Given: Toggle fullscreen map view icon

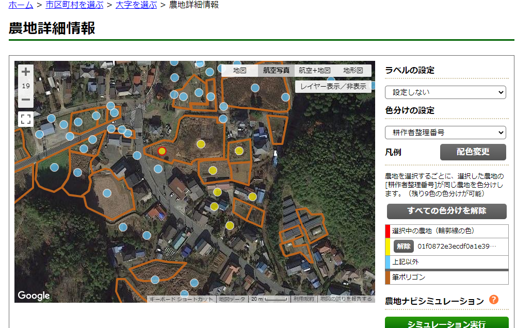Looking at the screenshot, I should pyautogui.click(x=26, y=119).
